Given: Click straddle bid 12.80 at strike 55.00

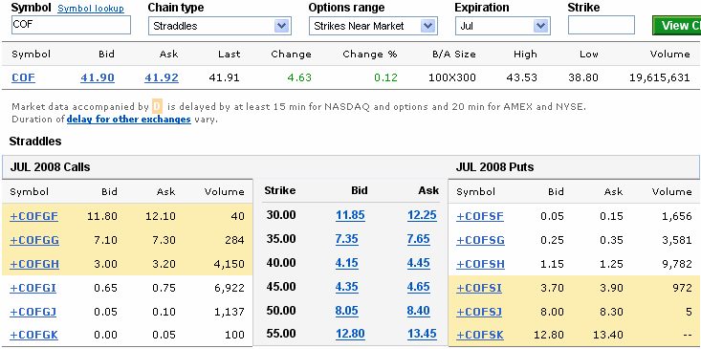Looking at the screenshot, I should 350,334.
